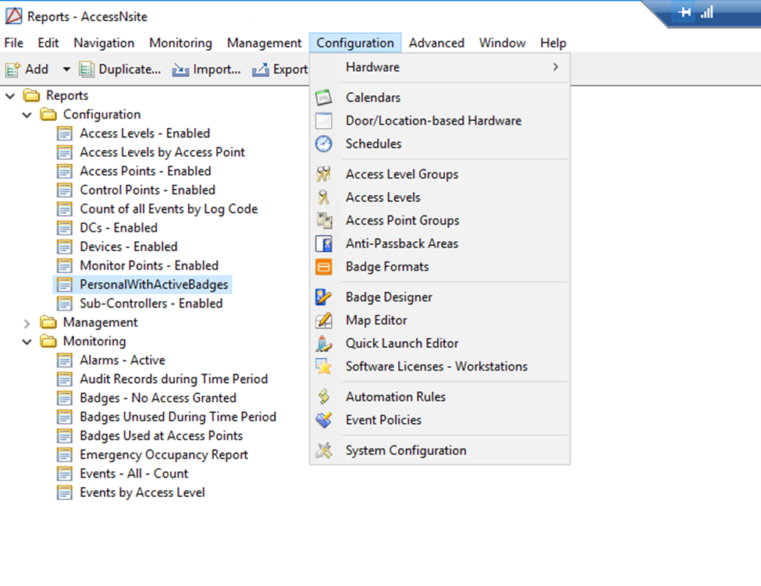
Task: Click the Software Licenses star icon
Action: (x=324, y=366)
